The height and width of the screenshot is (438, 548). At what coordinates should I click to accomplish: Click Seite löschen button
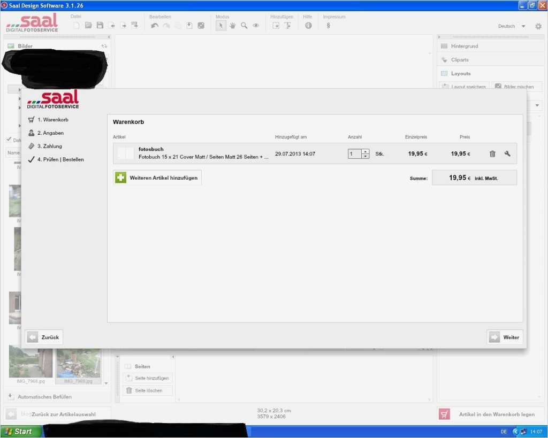148,390
